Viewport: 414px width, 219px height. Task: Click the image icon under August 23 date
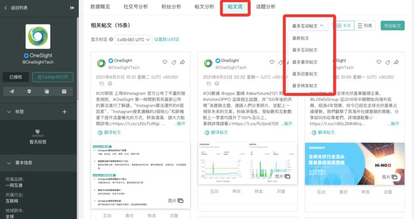point(209,84)
